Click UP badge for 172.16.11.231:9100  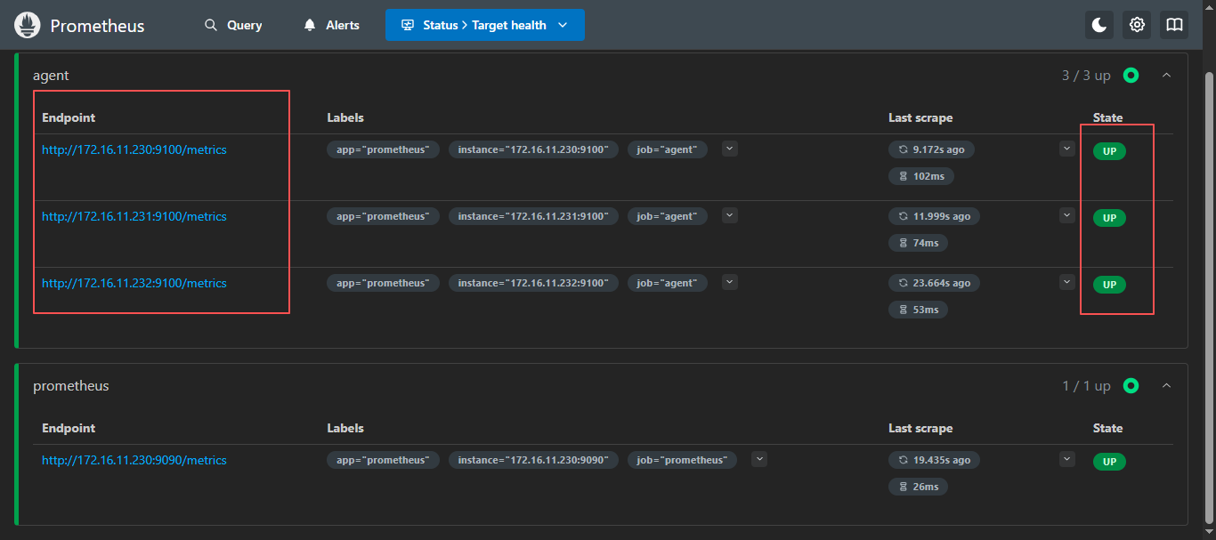(1109, 218)
